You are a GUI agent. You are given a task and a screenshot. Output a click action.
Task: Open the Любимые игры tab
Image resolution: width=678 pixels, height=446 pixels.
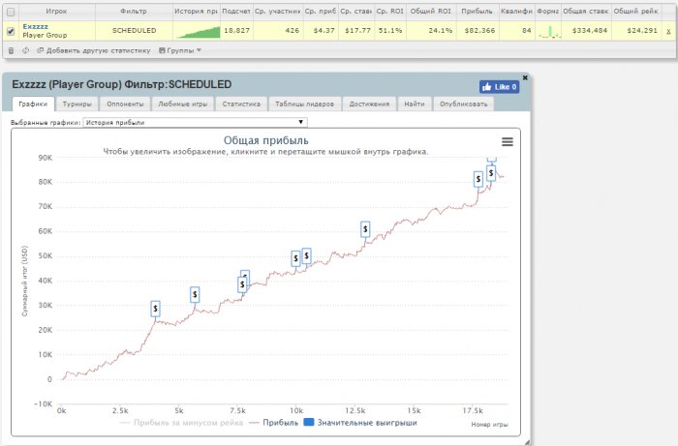click(183, 104)
